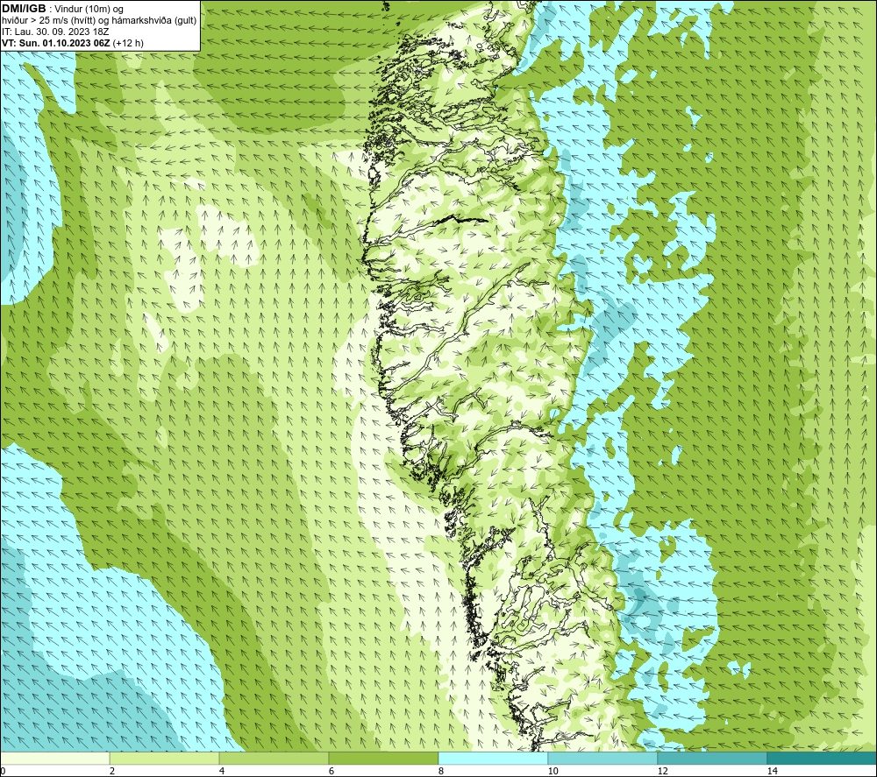The width and height of the screenshot is (877, 777).
Task: Click the 4–6 m/s green legend swatch
Action: pos(274,758)
